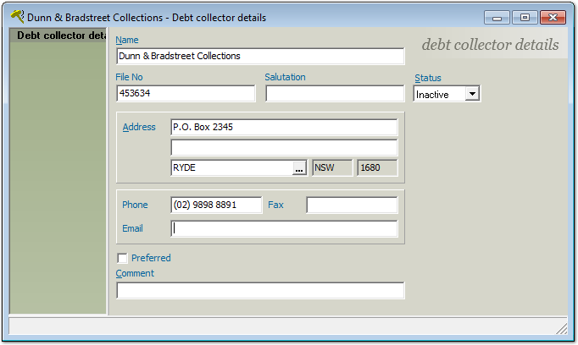Focus the File No field
Viewport: 578px width, 345px height.
coord(185,94)
